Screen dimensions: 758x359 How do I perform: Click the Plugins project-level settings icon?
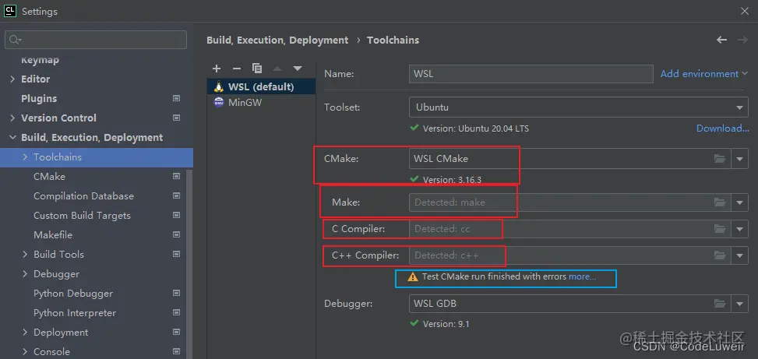pos(176,98)
